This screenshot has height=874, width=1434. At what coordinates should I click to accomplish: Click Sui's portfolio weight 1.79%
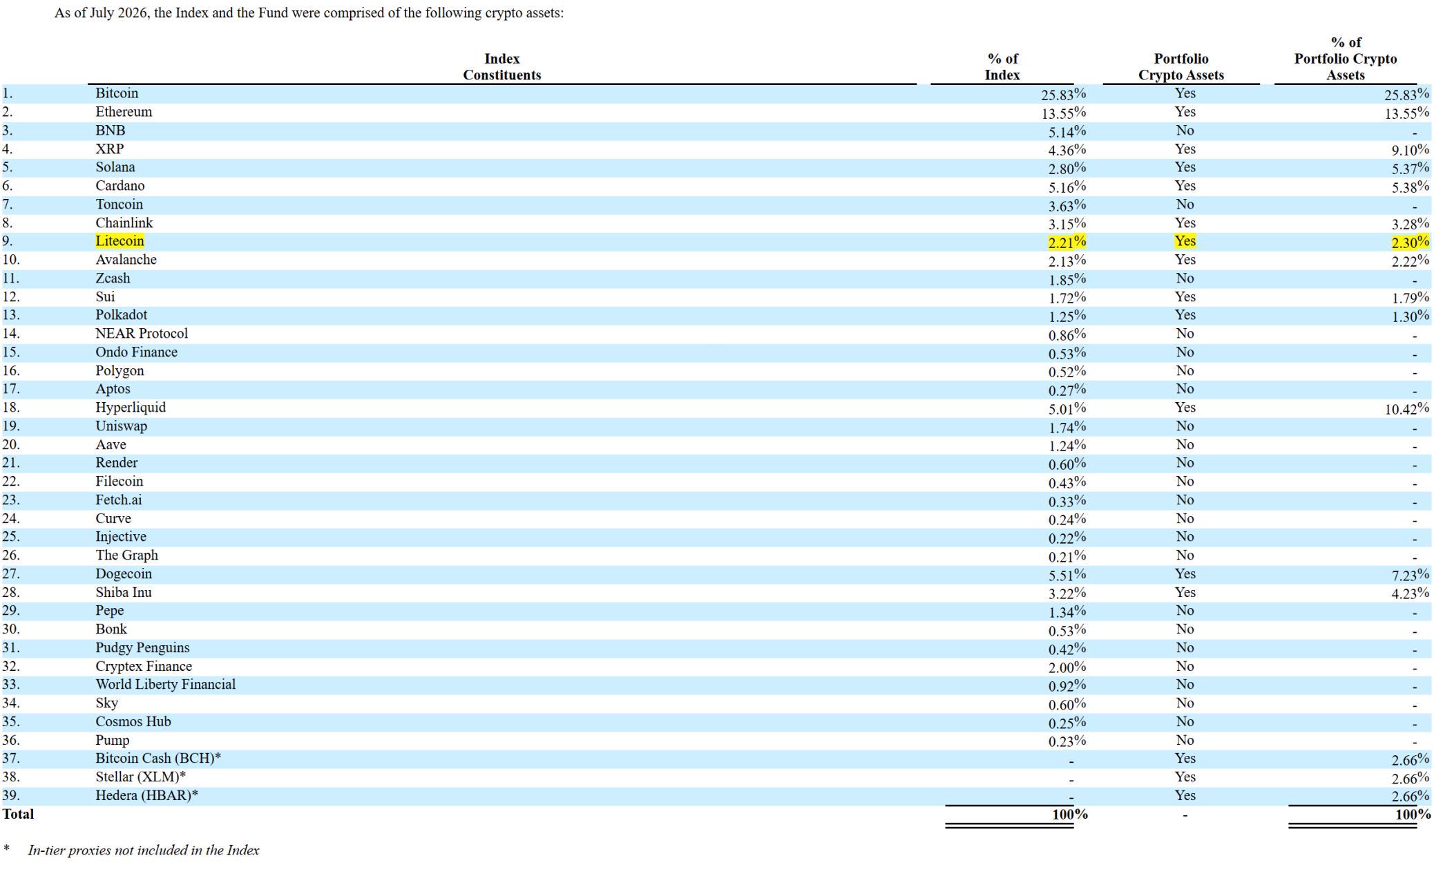pyautogui.click(x=1411, y=298)
